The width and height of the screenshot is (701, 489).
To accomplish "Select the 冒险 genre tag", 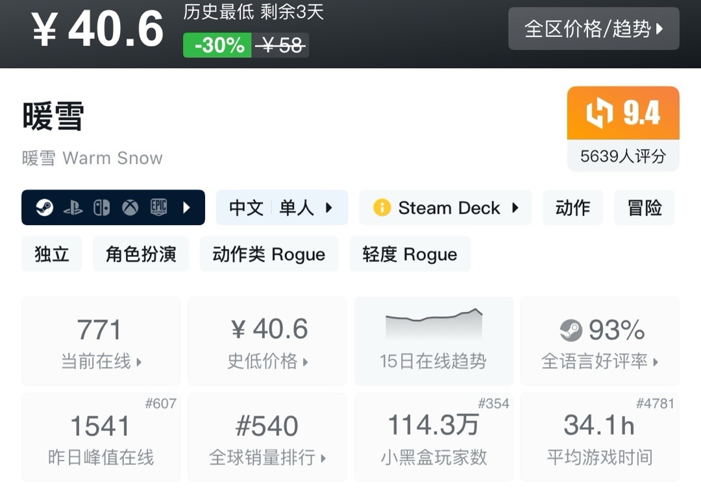I will coord(644,208).
